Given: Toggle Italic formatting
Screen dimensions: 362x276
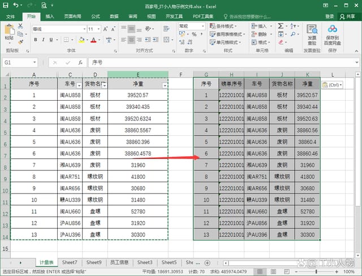Looking at the screenshot, I should click(43, 40).
